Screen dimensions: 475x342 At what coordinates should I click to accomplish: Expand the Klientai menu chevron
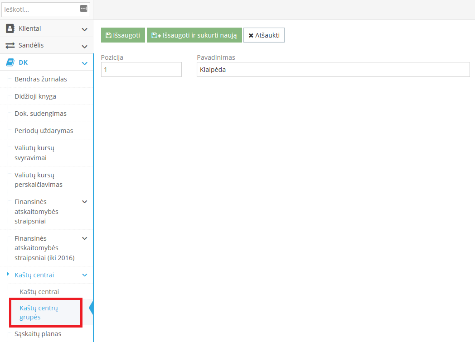84,29
